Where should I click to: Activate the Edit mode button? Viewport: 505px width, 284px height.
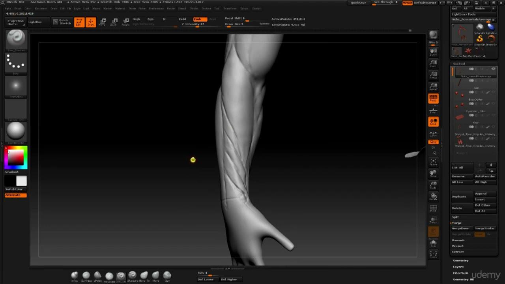pos(79,22)
